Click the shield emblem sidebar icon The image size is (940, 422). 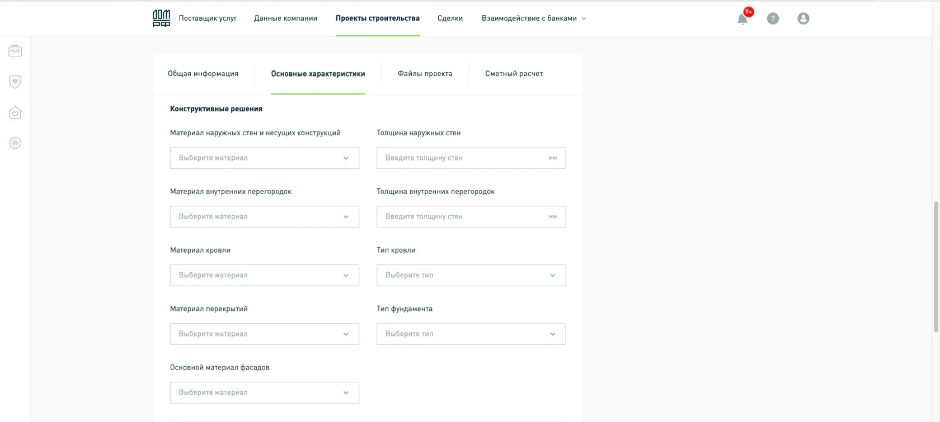point(15,82)
